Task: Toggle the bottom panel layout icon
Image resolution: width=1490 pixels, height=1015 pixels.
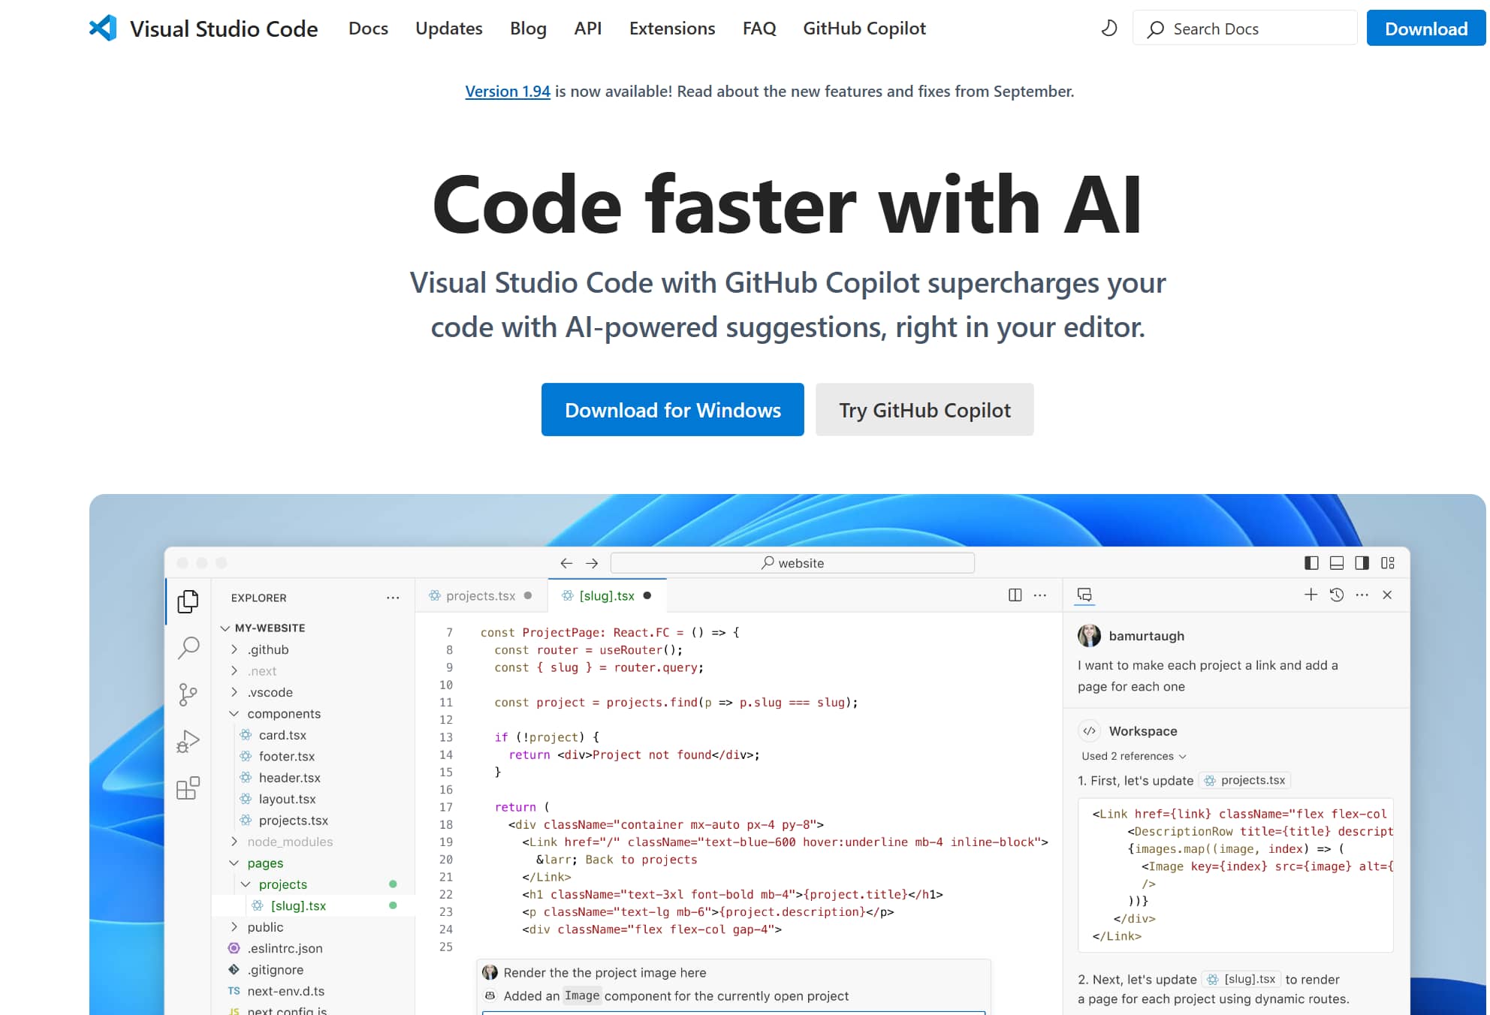Action: tap(1337, 563)
